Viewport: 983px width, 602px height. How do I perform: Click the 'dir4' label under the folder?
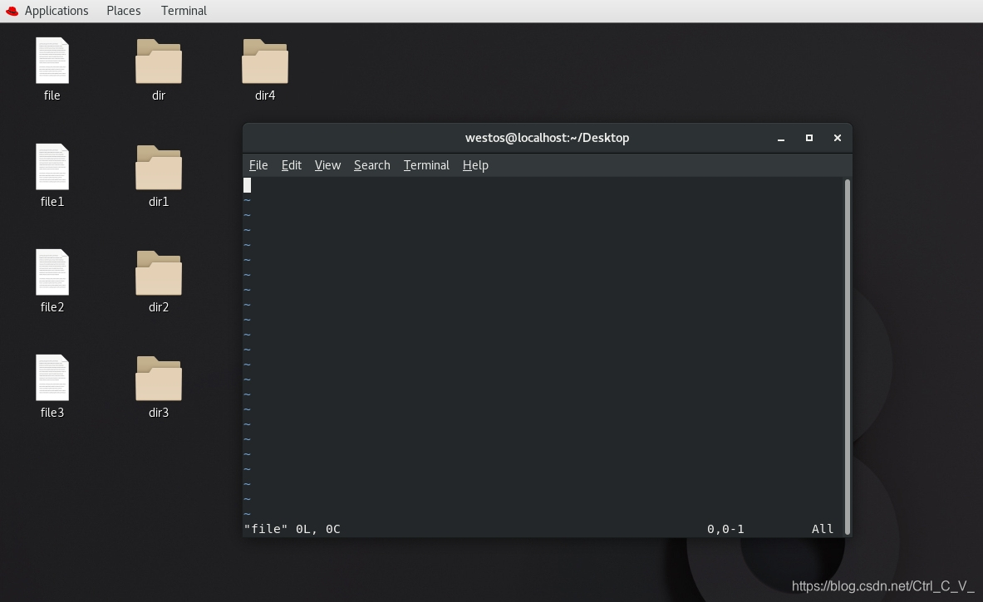(265, 95)
